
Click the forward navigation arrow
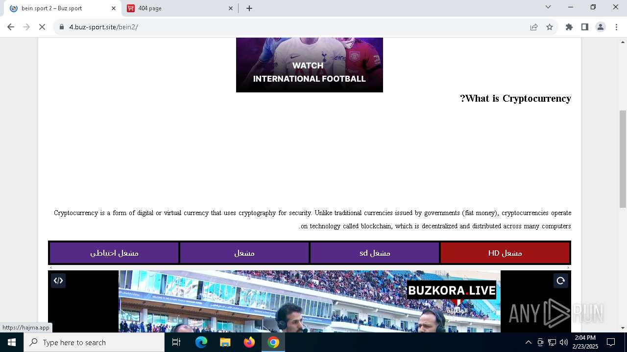click(x=26, y=27)
